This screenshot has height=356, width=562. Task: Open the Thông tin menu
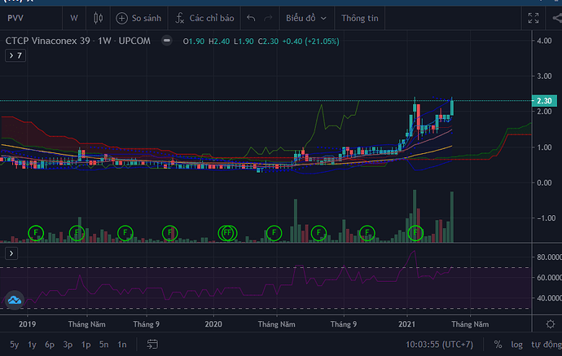click(x=358, y=17)
